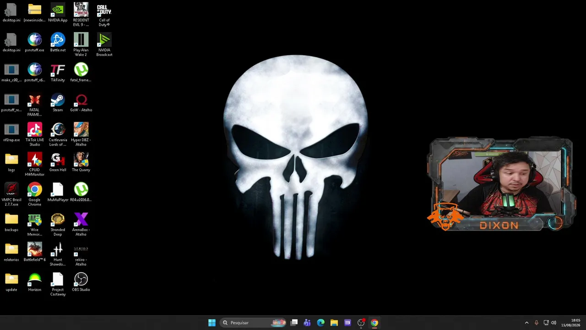The height and width of the screenshot is (330, 586).
Task: Open the Battle.net desktop shortcut
Action: pyautogui.click(x=58, y=43)
